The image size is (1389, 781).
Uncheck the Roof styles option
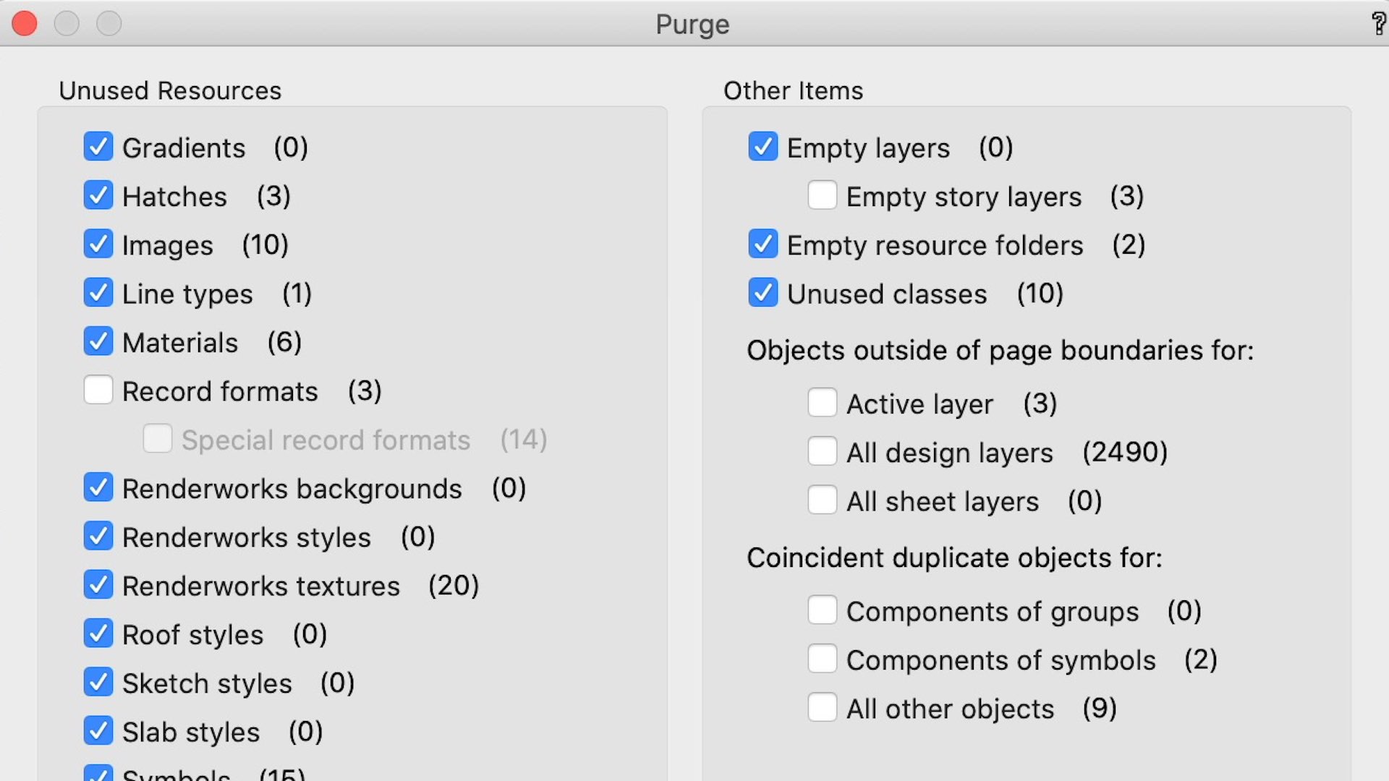click(x=98, y=633)
